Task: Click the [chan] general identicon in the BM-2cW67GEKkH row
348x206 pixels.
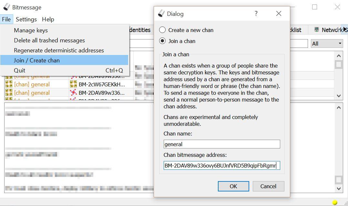Action: tap(9, 84)
